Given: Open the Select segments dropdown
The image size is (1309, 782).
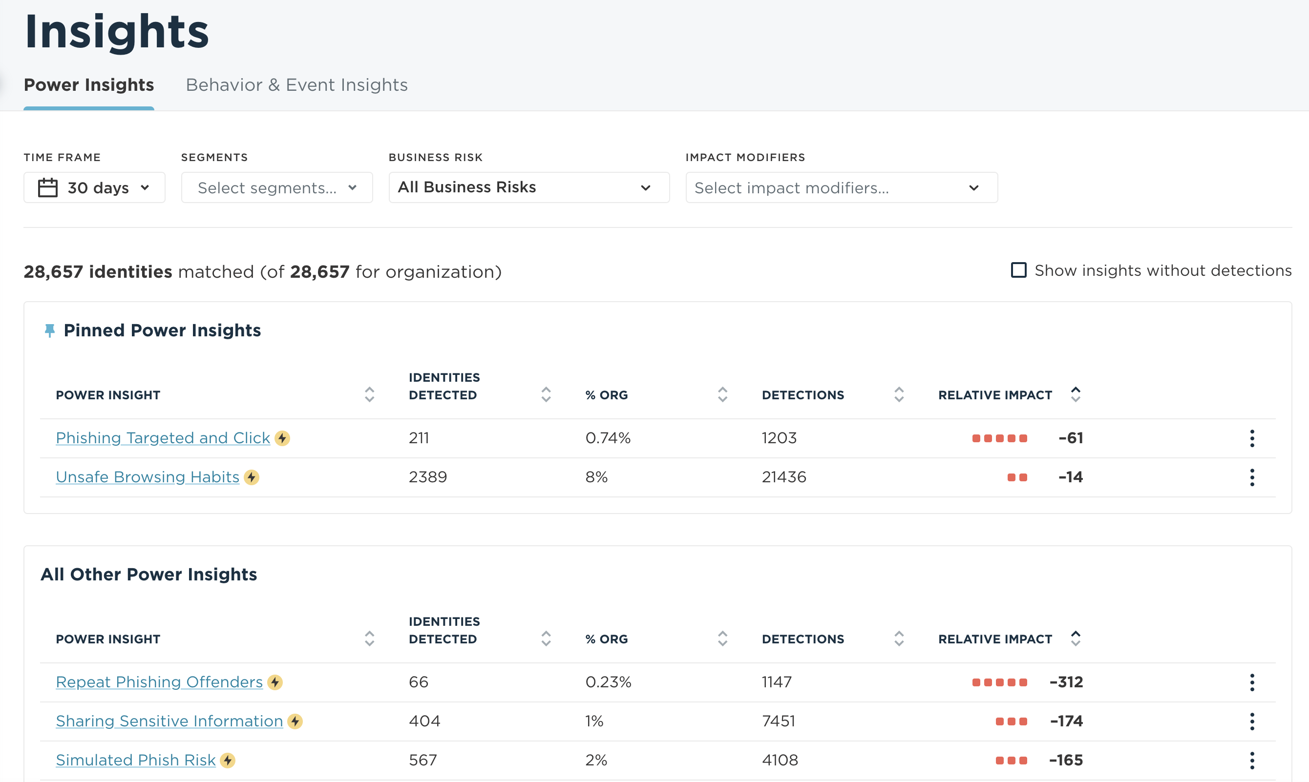Looking at the screenshot, I should tap(276, 187).
